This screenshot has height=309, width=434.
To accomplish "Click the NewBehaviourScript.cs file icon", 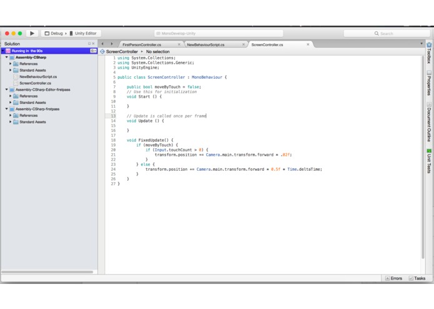I will [x=16, y=77].
